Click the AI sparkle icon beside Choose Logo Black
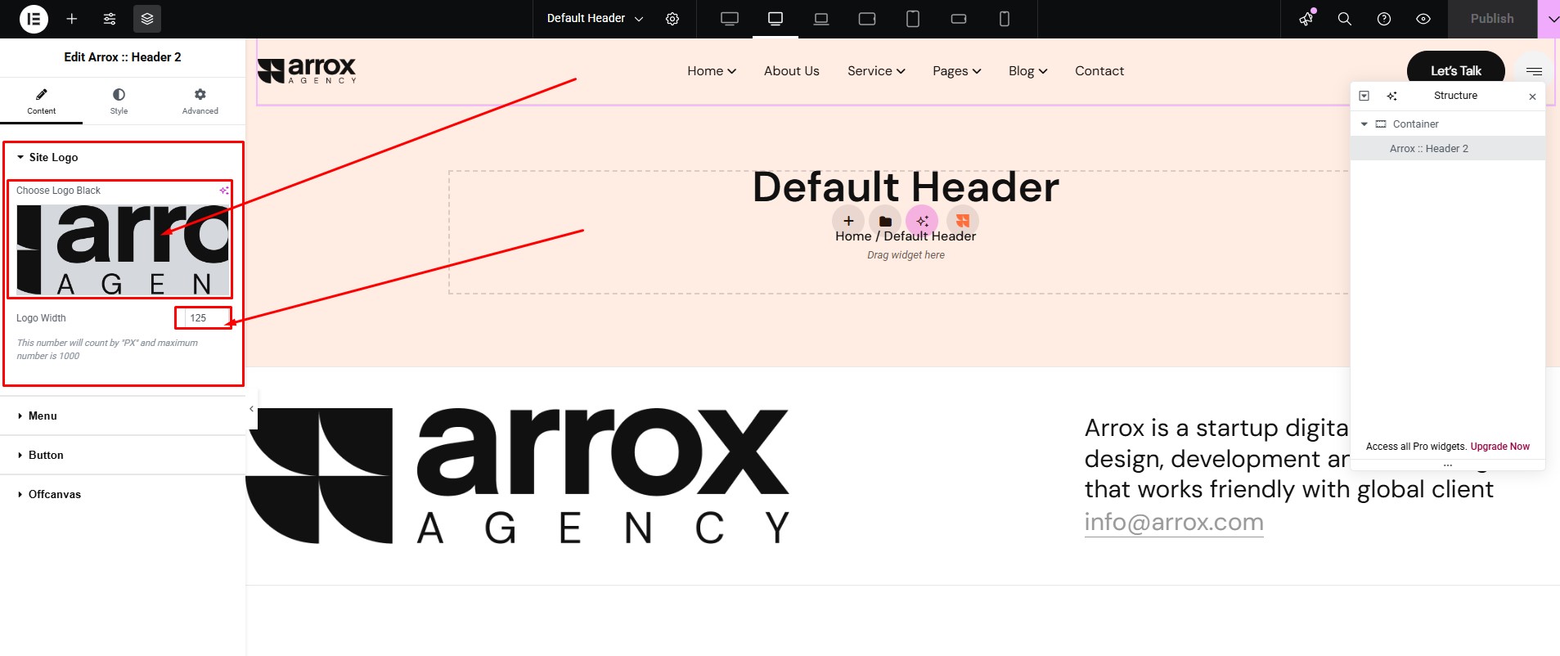The height and width of the screenshot is (656, 1560). (x=224, y=190)
